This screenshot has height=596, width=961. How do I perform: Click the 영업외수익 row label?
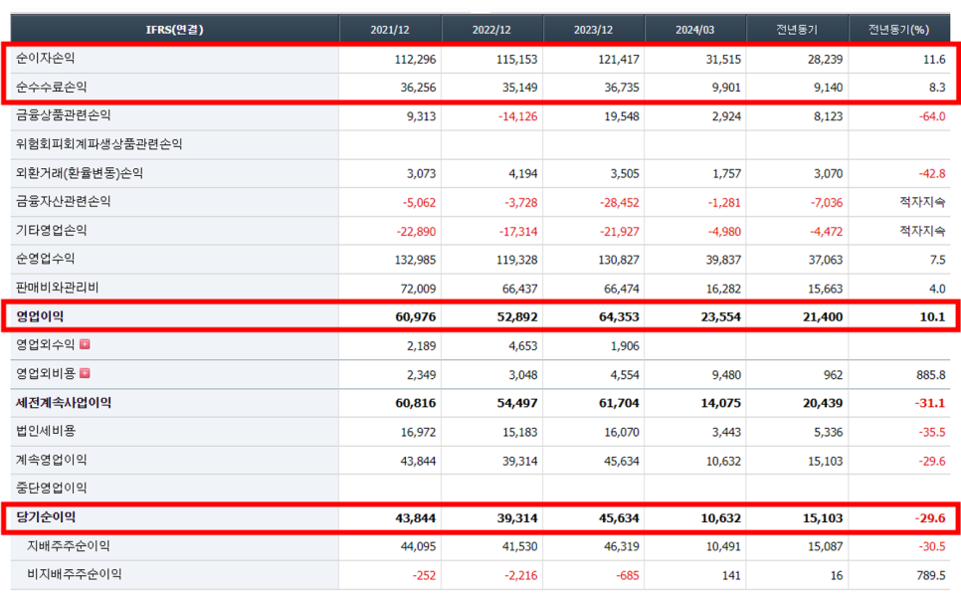(x=46, y=344)
